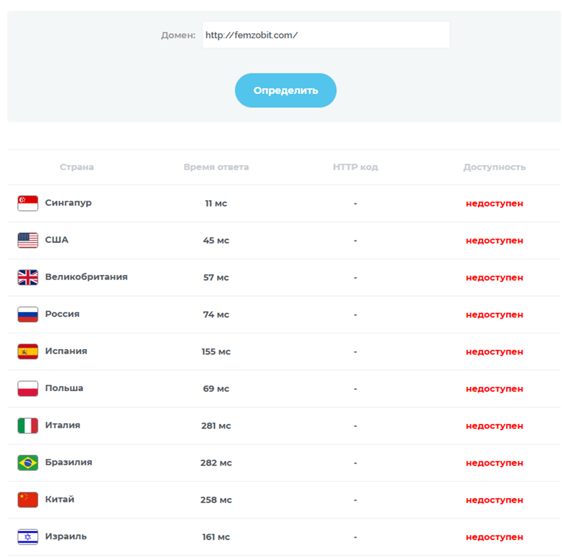
Task: Click the Poland flag icon
Action: 28,389
